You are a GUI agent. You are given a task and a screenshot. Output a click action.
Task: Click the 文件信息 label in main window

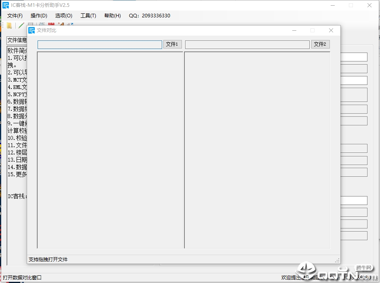(x=17, y=40)
